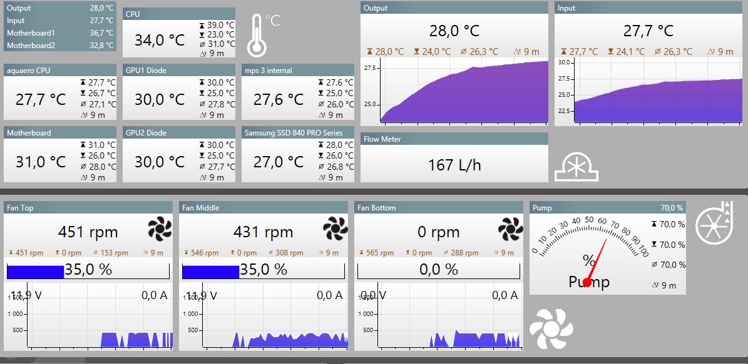The width and height of the screenshot is (748, 364).
Task: Click the Fan Bottom 0,0 % power bar
Action: (439, 270)
